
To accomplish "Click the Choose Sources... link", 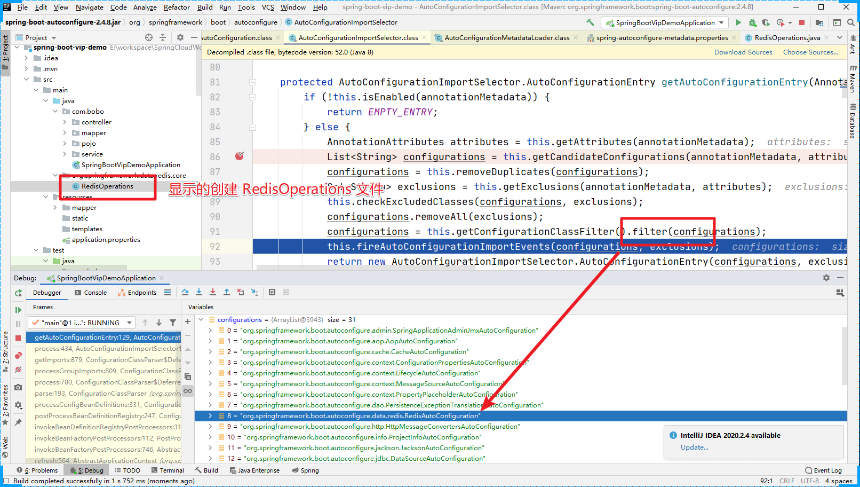I will (810, 52).
